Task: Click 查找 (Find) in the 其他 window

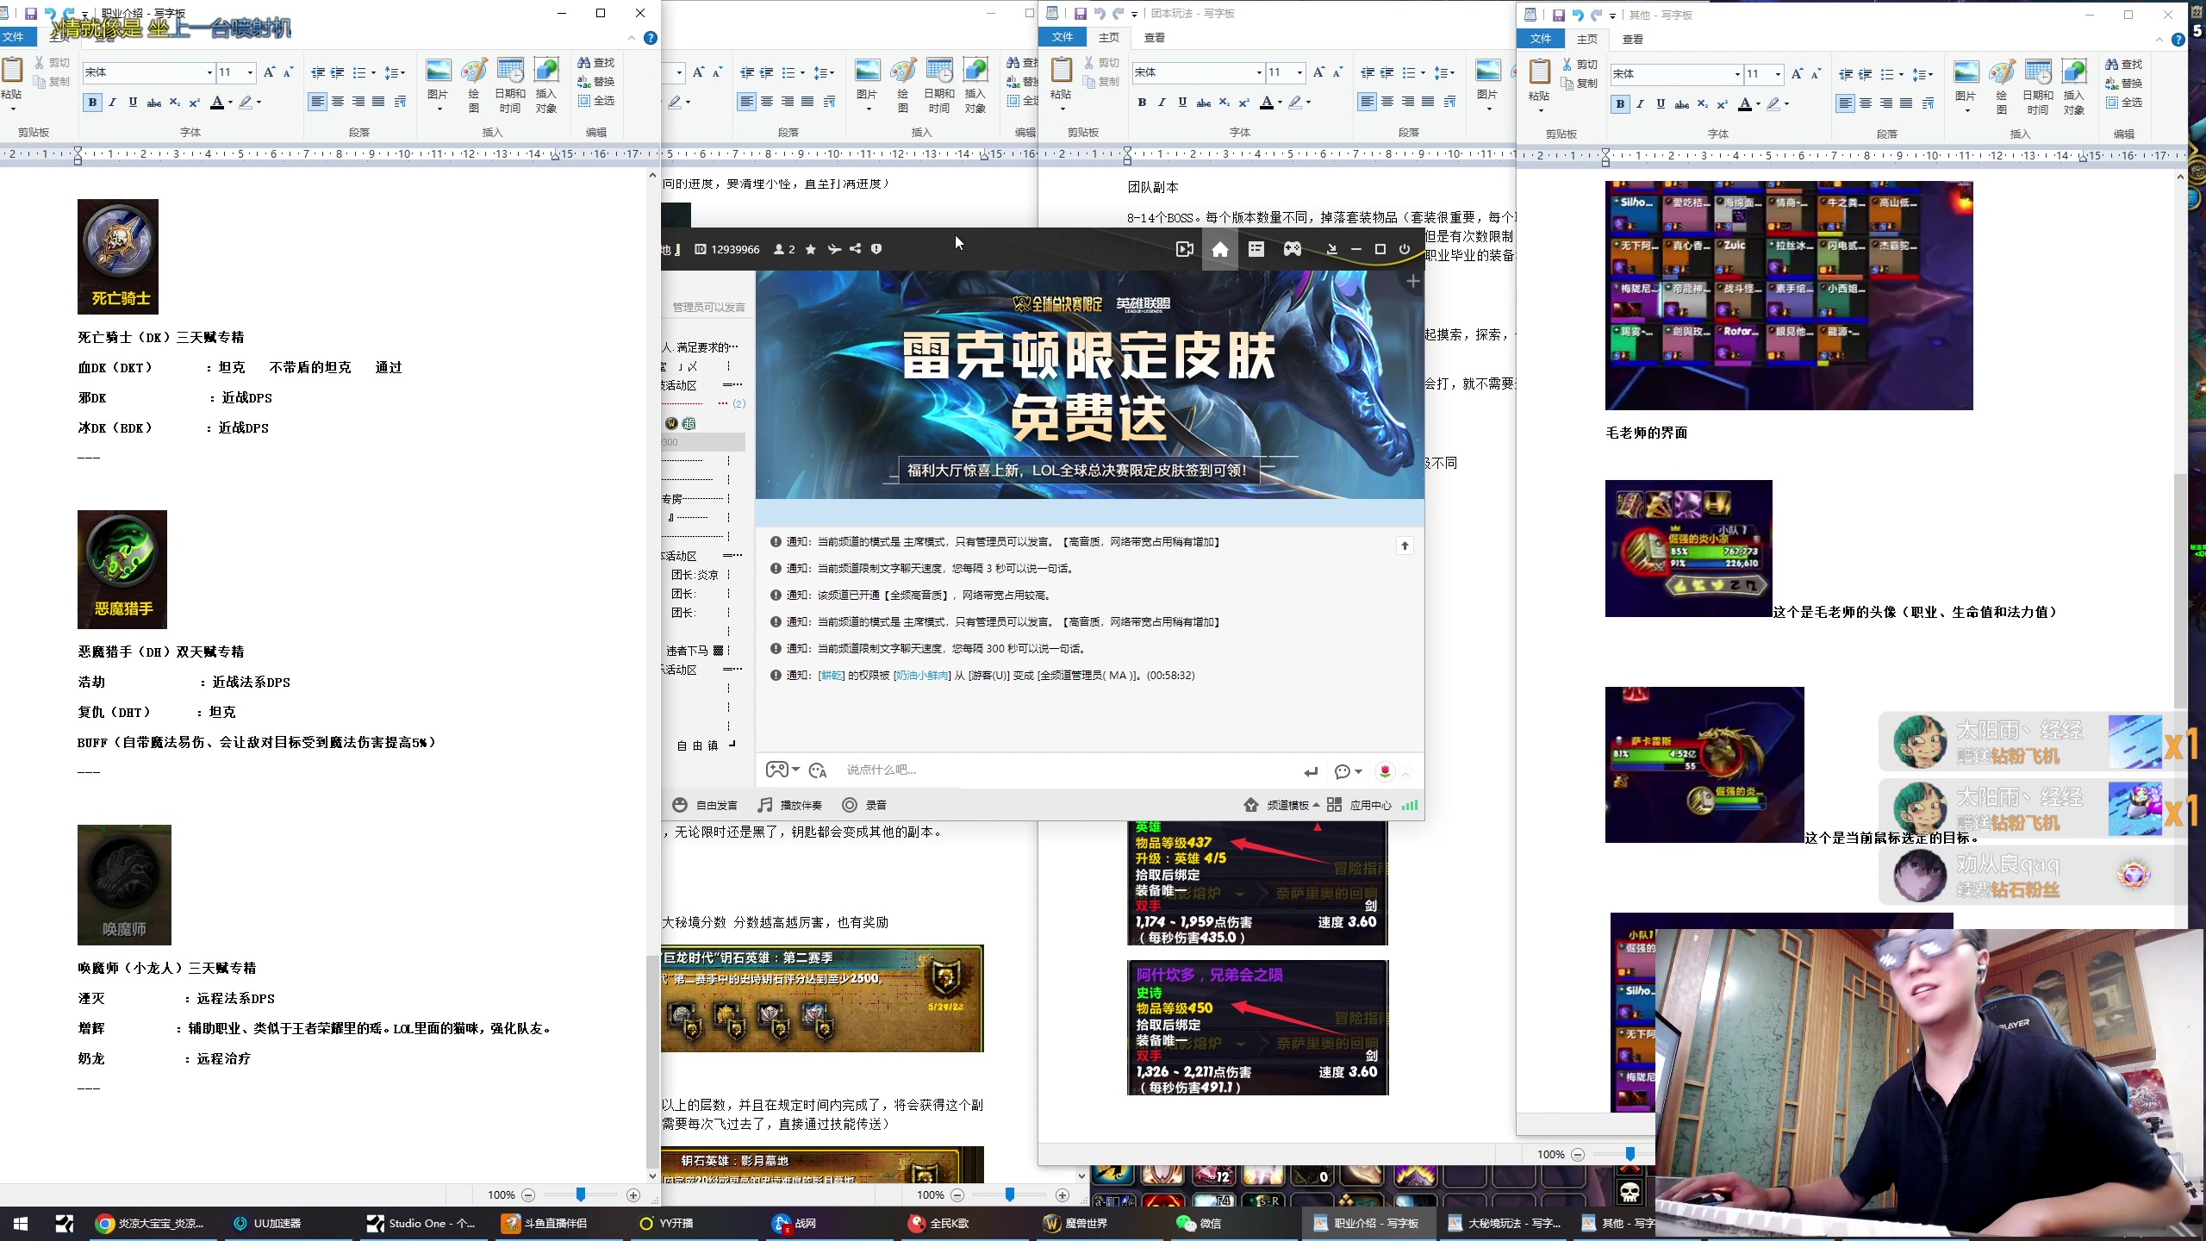Action: 2124,65
